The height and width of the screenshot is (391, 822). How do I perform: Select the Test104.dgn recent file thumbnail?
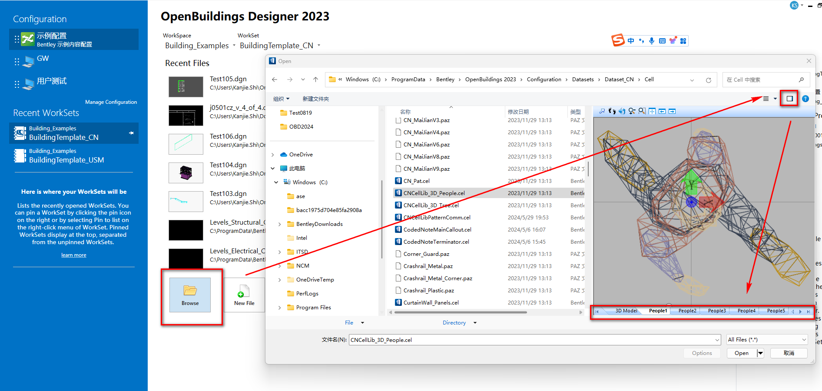click(x=186, y=173)
